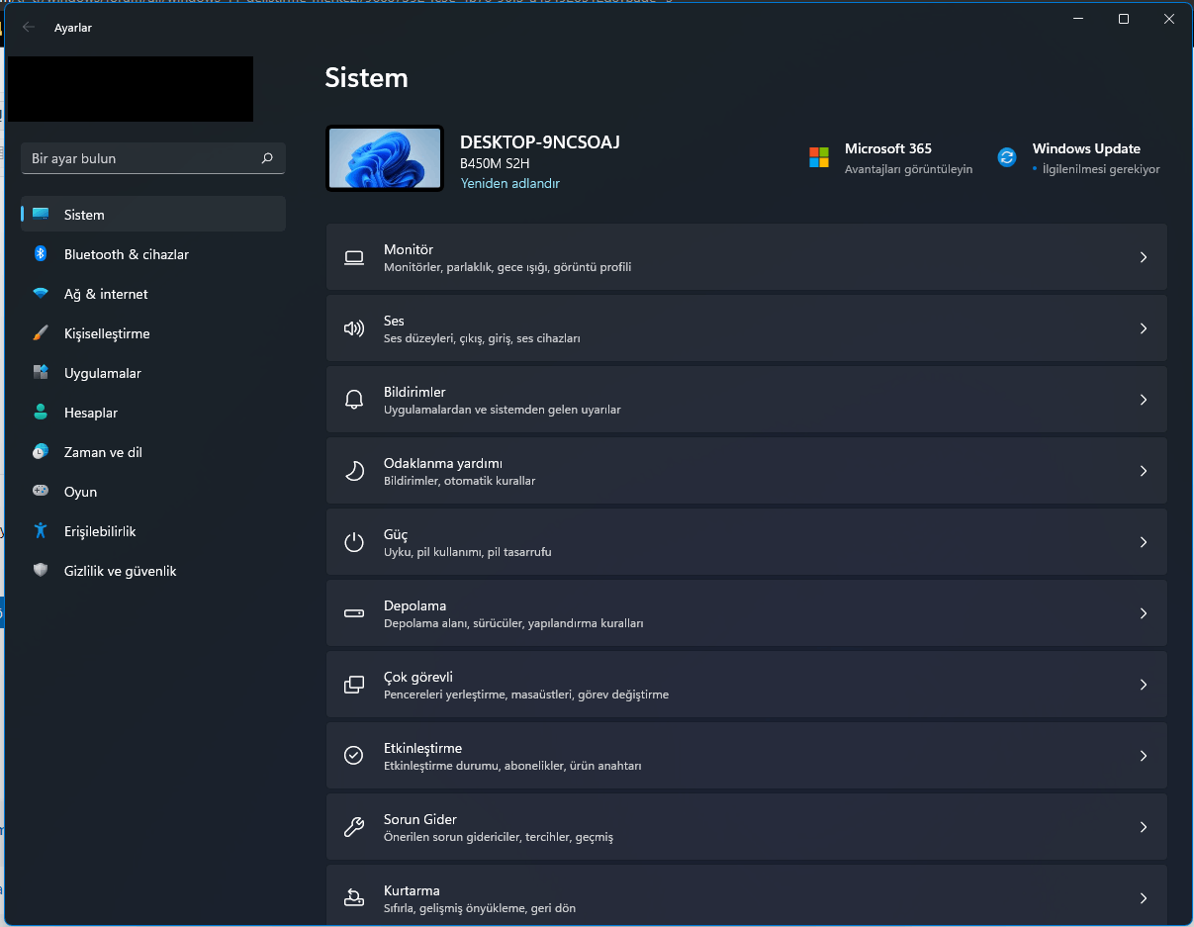Click the Sorun Gider wrench icon
1194x927 pixels.
coord(354,827)
